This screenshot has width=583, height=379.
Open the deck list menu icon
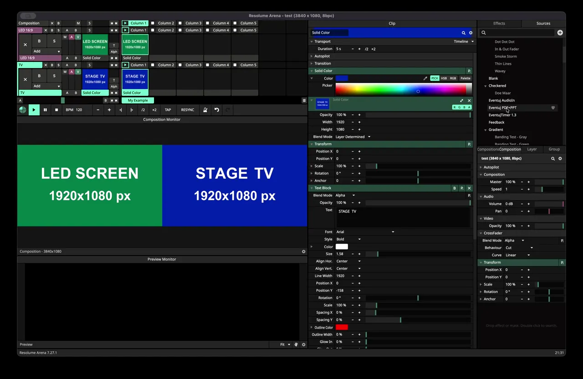(x=304, y=101)
